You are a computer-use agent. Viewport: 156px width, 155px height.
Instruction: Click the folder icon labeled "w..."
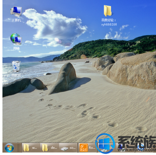26,148
